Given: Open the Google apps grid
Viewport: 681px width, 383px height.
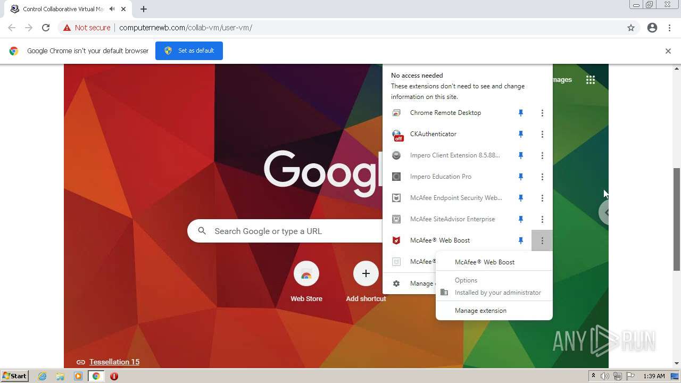Looking at the screenshot, I should (591, 80).
